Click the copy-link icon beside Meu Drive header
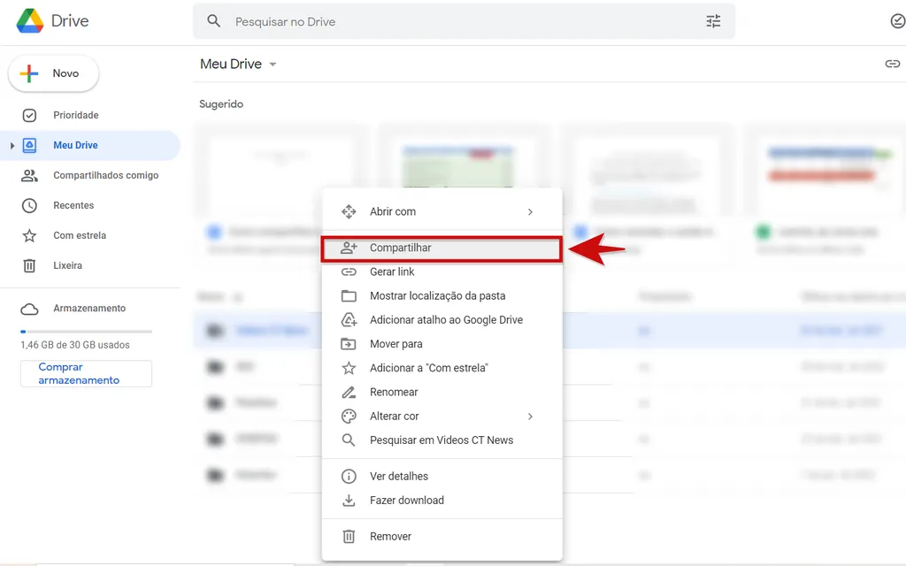 [893, 64]
